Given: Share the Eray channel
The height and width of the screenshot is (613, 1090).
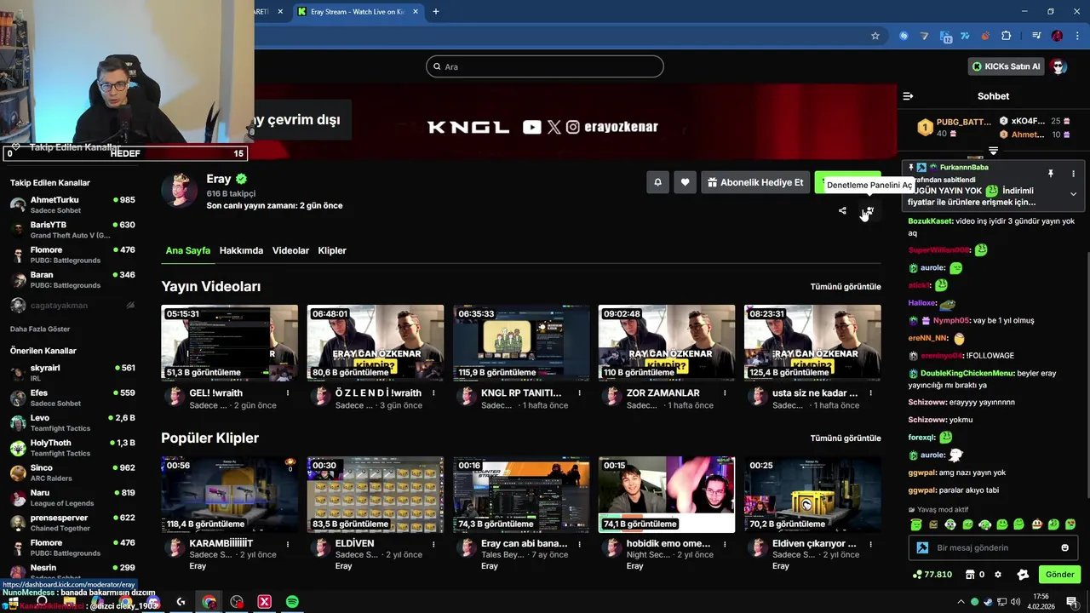Looking at the screenshot, I should [x=842, y=211].
